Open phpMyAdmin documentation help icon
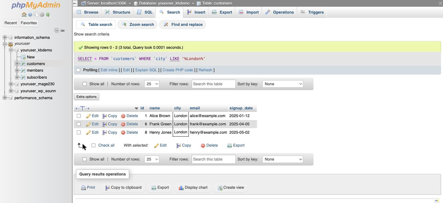Image resolution: width=443 pixels, height=203 pixels. [30, 15]
